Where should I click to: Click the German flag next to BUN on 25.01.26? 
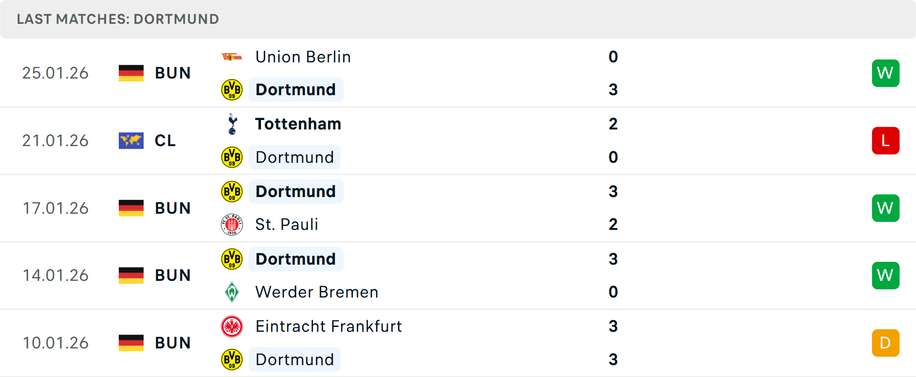pyautogui.click(x=131, y=73)
